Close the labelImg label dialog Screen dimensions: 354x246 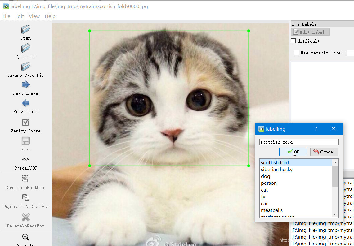(x=334, y=129)
